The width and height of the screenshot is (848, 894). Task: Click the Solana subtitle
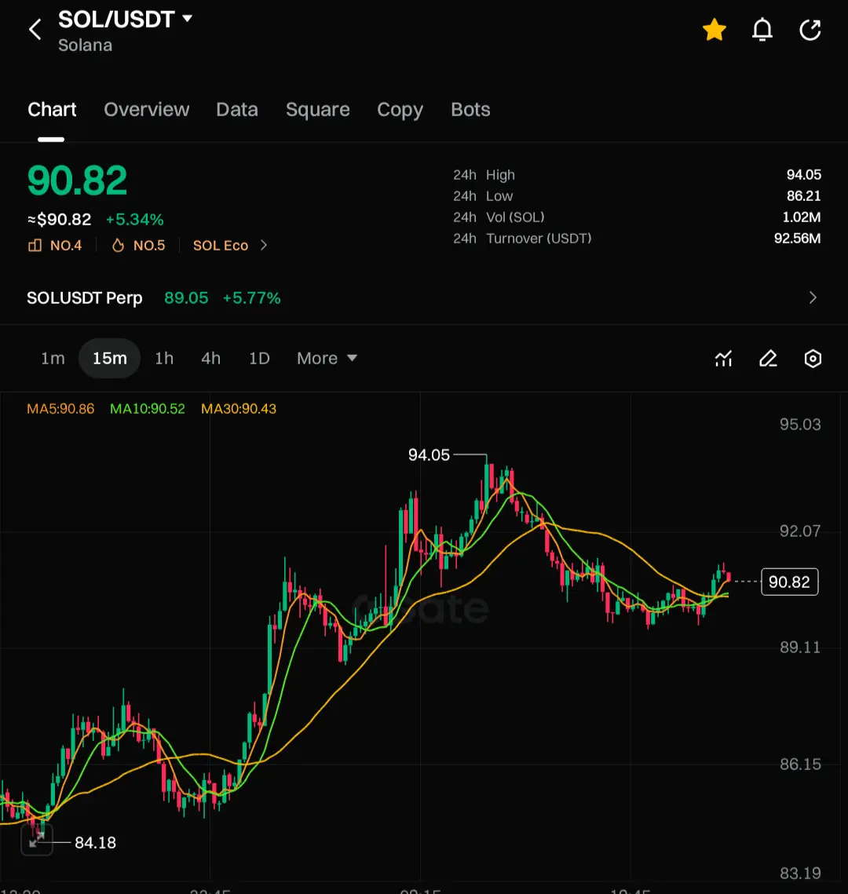tap(85, 46)
